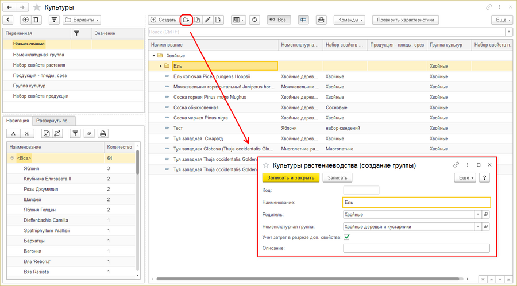Click the Описание input field
The height and width of the screenshot is (286, 517).
click(x=416, y=248)
